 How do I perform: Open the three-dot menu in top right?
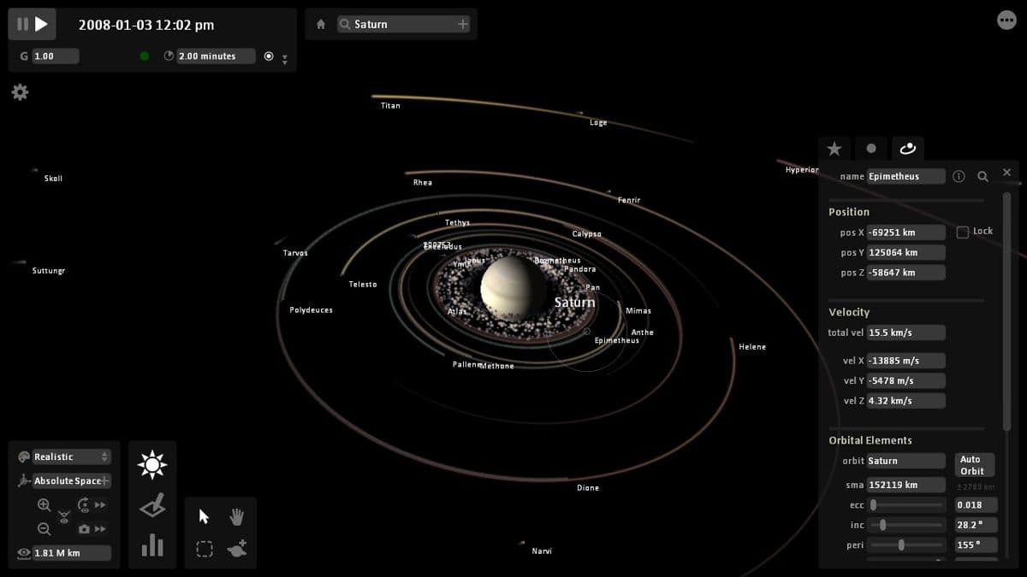coord(1007,21)
